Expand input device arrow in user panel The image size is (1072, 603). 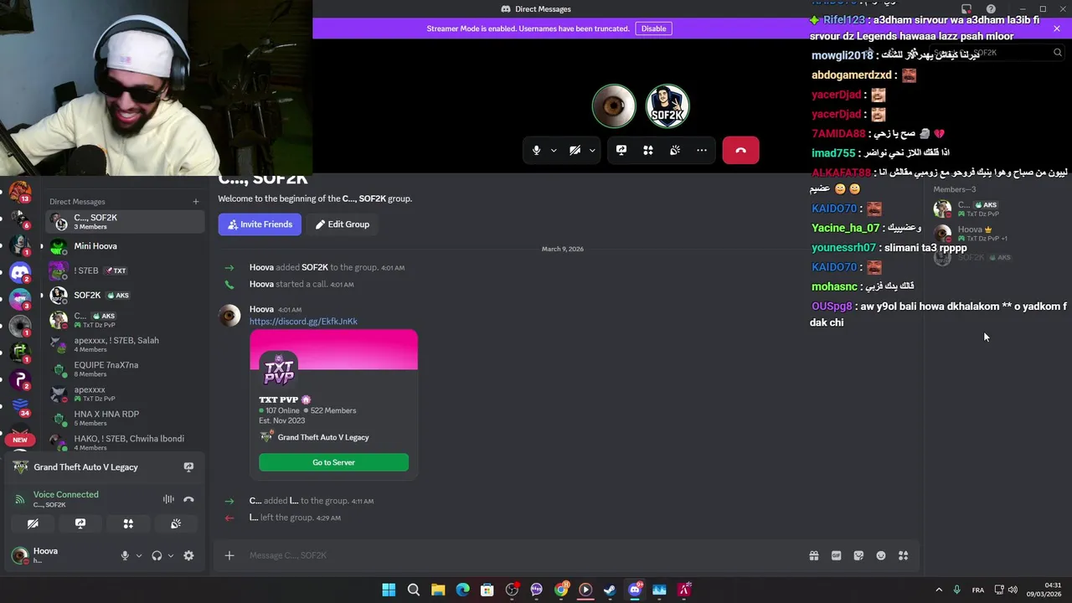point(139,556)
